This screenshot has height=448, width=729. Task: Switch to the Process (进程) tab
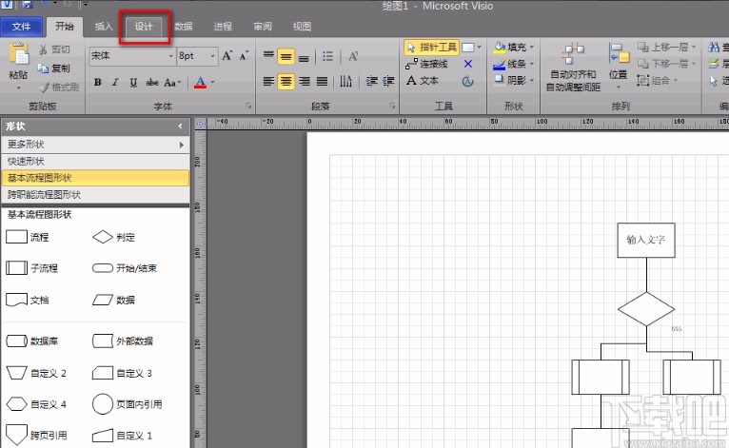[223, 27]
